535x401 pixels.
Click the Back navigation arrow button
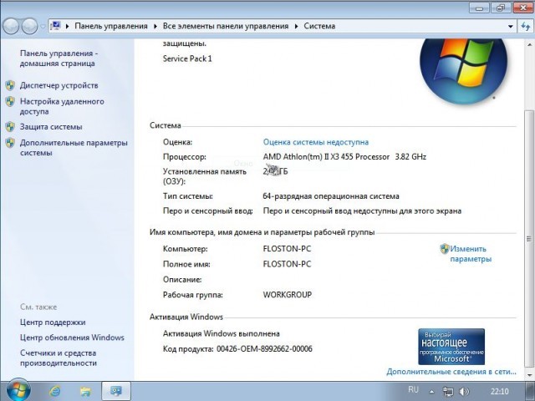[11, 26]
